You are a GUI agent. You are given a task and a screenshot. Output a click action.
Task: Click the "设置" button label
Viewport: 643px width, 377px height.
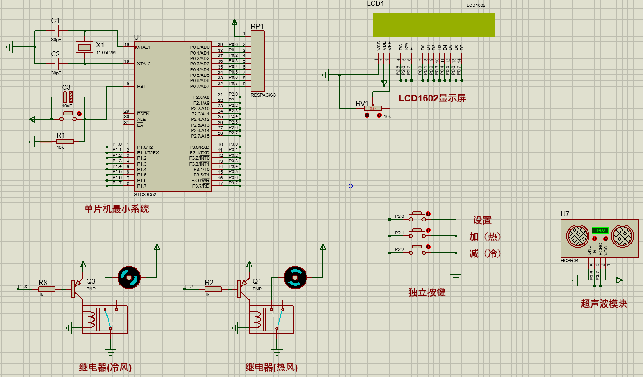point(482,221)
